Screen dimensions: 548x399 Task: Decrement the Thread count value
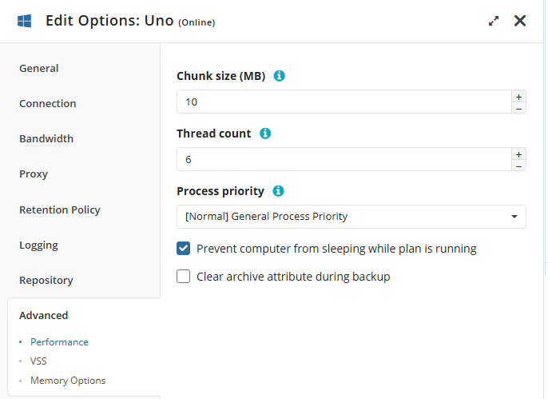pos(518,166)
